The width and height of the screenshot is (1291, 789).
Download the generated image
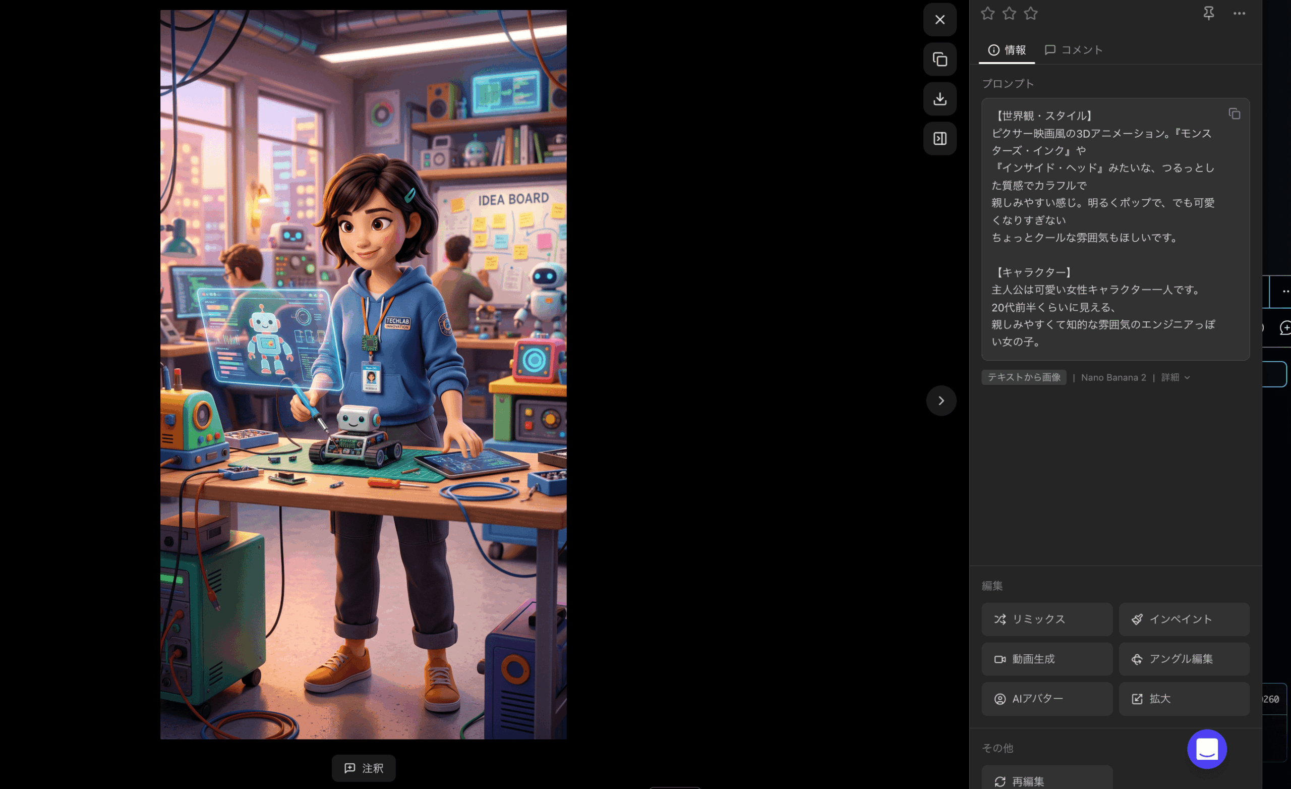(x=940, y=98)
